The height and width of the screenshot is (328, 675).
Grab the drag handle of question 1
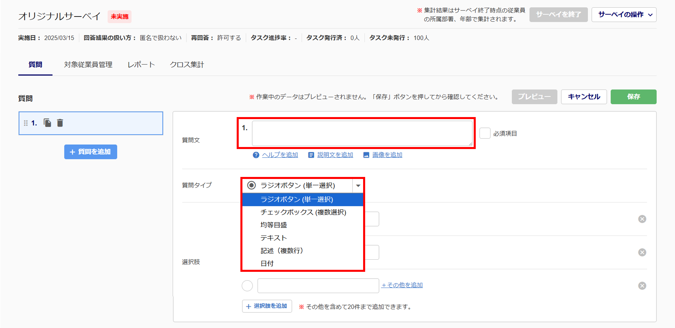(x=26, y=123)
